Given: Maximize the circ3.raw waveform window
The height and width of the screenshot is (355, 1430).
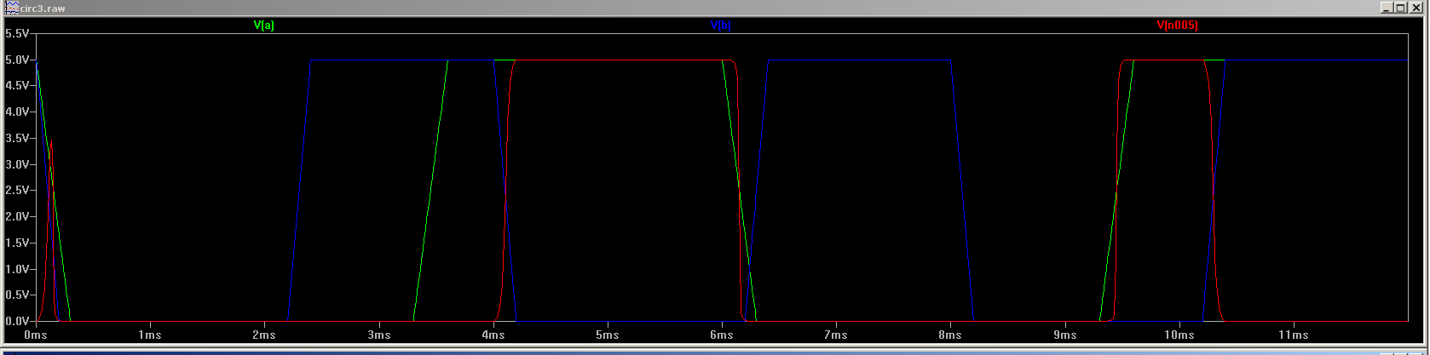Looking at the screenshot, I should coord(1401,8).
